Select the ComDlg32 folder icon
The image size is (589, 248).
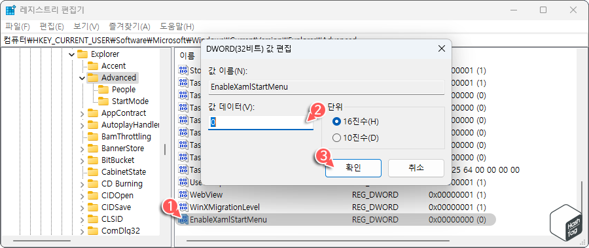tap(93, 231)
